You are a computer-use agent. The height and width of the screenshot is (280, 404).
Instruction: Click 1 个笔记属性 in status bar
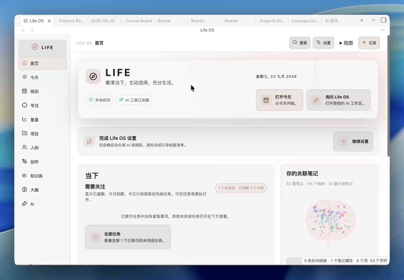point(341,261)
